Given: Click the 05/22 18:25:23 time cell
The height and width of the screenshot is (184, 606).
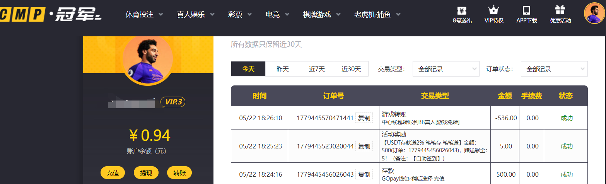Looking at the screenshot, I should 260,146.
